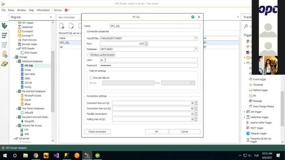Open the Database dropdown
285x160 pixels.
pyautogui.click(x=196, y=49)
